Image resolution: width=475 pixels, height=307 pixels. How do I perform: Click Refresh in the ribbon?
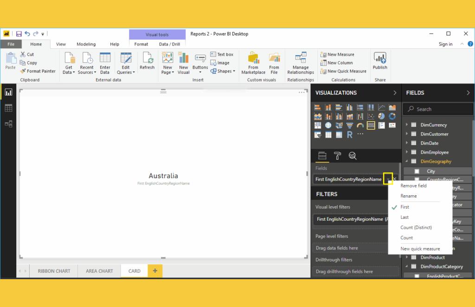click(x=147, y=61)
